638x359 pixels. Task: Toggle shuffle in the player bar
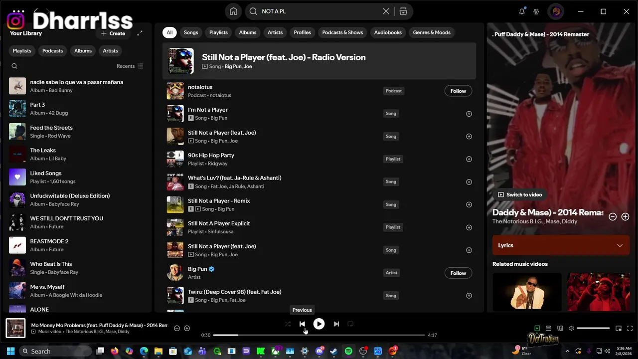tap(288, 324)
